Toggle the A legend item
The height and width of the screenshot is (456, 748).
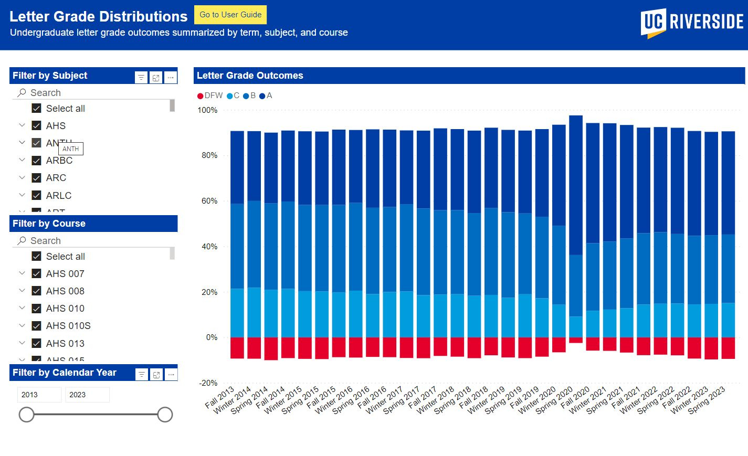[267, 96]
